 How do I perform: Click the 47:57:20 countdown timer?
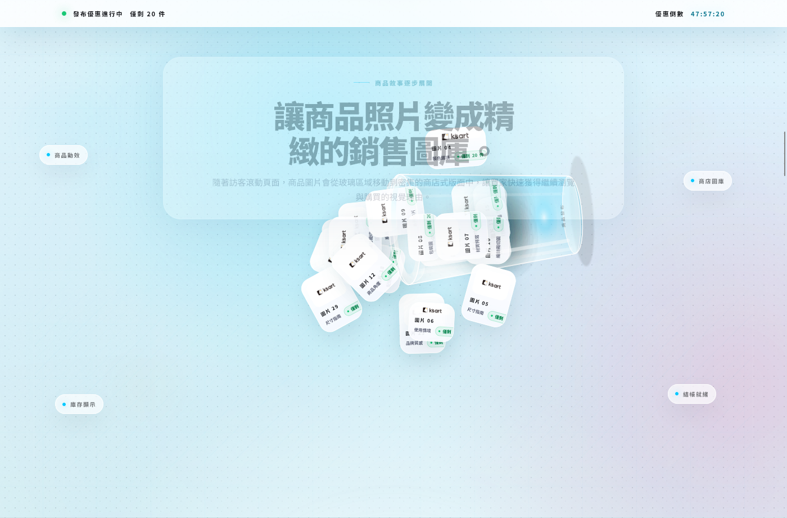(708, 14)
